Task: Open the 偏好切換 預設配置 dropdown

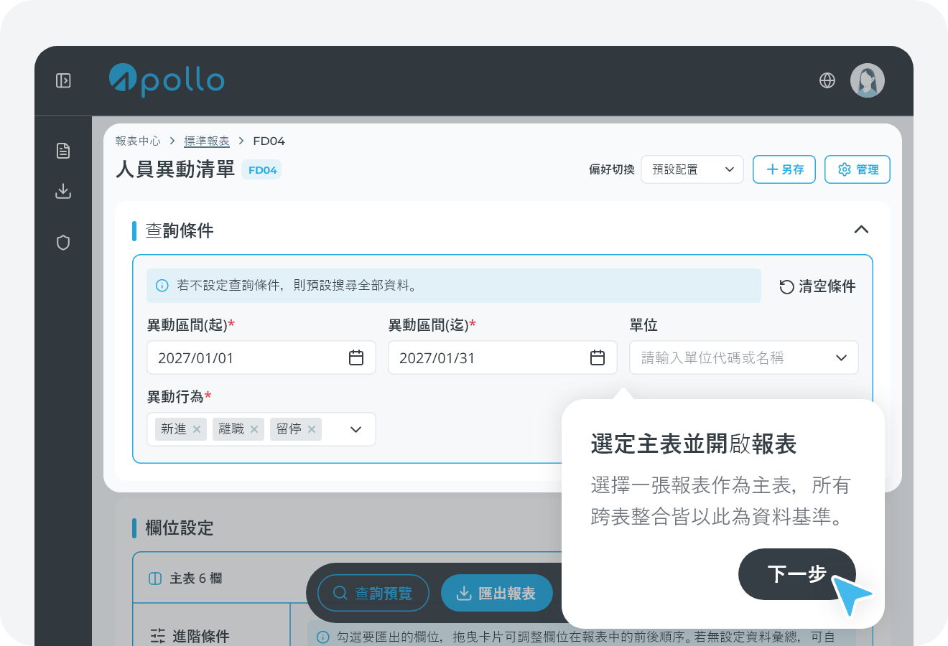Action: (692, 169)
